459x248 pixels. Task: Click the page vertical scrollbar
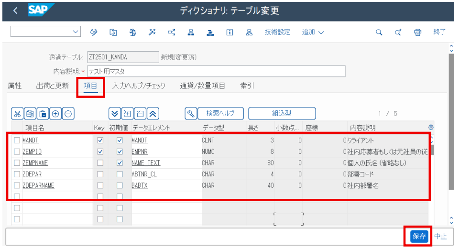451,121
